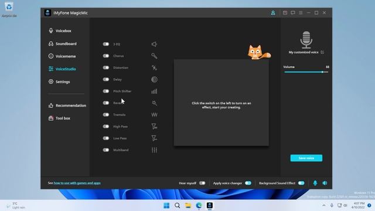This screenshot has width=375, height=211.
Task: Click the iMyFone MagicMic app logo
Action: click(x=47, y=13)
